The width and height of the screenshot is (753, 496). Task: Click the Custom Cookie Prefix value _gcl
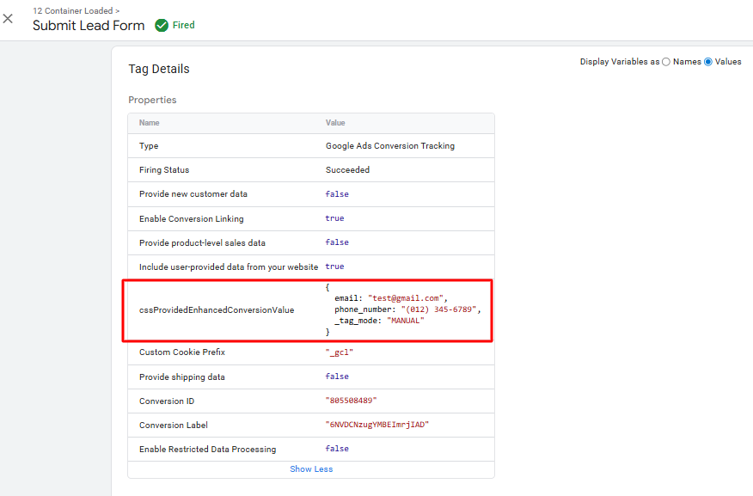(340, 352)
